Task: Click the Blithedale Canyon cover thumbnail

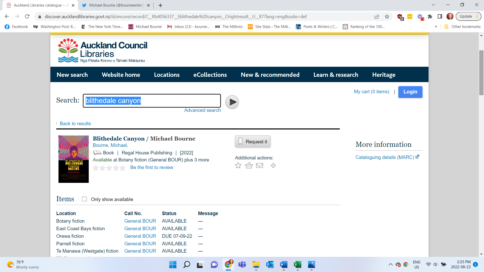Action: click(x=73, y=159)
